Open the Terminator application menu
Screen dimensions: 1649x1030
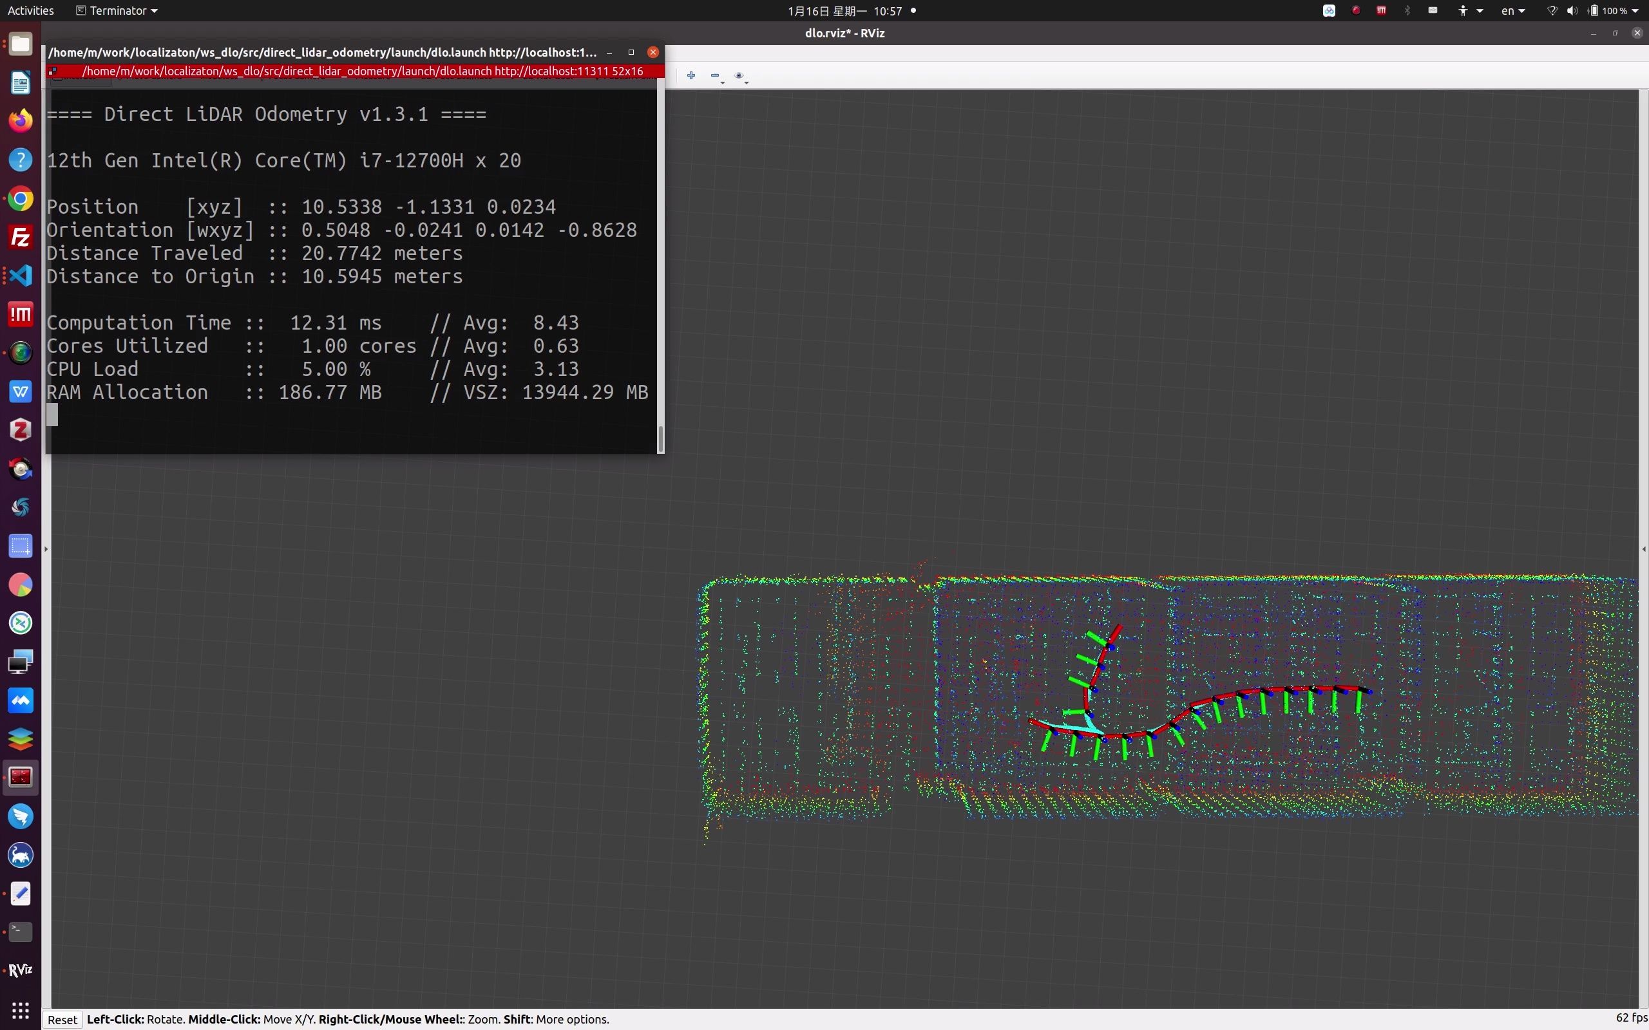tap(117, 10)
